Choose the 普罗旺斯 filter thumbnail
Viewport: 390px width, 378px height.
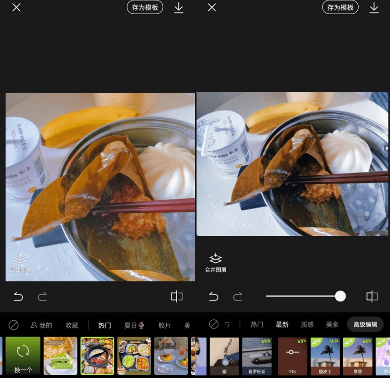(256, 356)
